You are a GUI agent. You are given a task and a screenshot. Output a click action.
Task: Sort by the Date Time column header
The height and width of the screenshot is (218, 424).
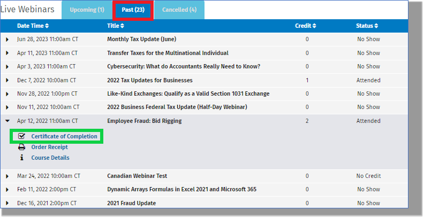tap(33, 26)
